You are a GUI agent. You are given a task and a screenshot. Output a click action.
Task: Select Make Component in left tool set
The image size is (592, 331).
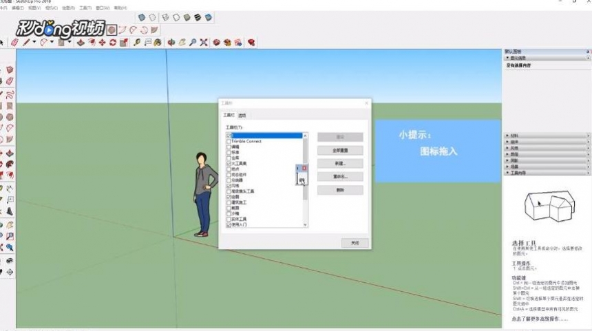(10, 70)
